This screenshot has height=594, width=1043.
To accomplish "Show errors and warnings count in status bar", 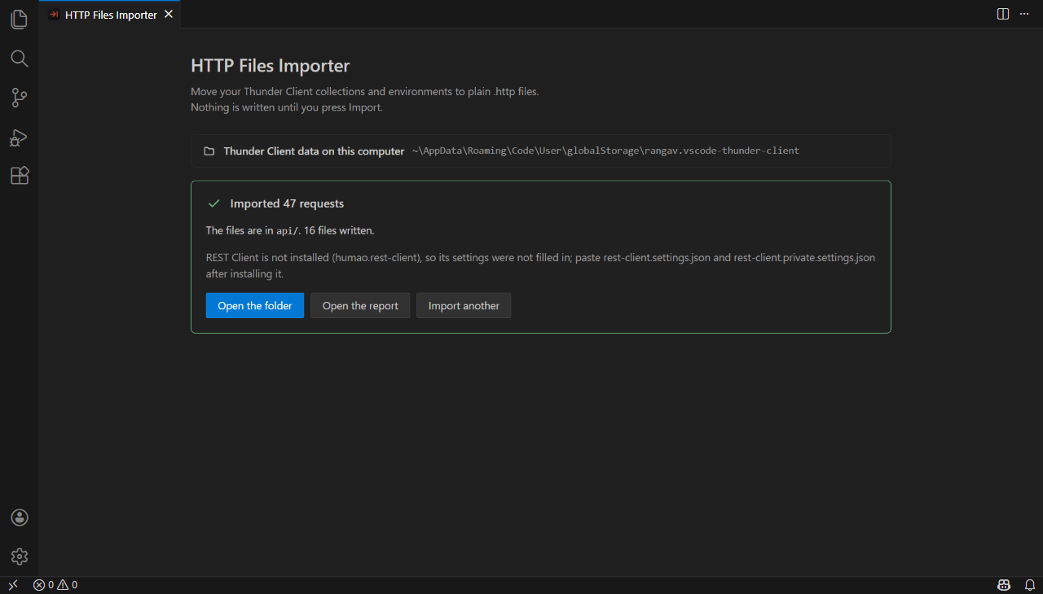I will [55, 585].
